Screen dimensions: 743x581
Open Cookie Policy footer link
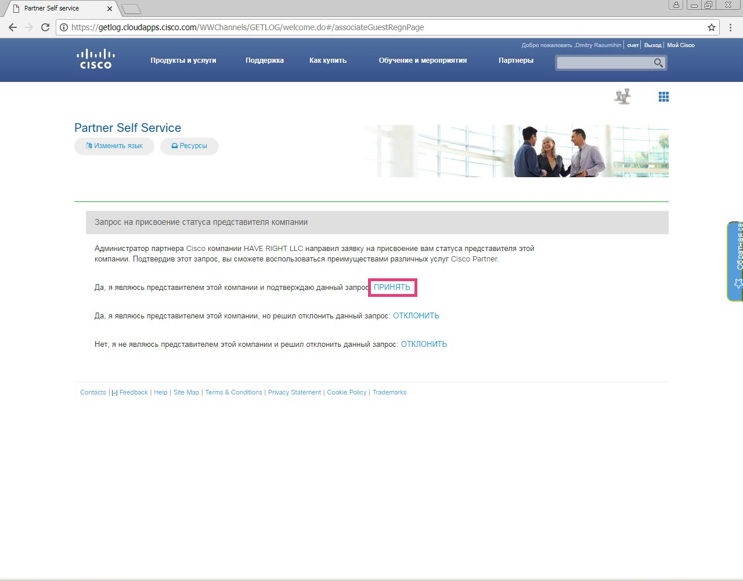(x=347, y=392)
